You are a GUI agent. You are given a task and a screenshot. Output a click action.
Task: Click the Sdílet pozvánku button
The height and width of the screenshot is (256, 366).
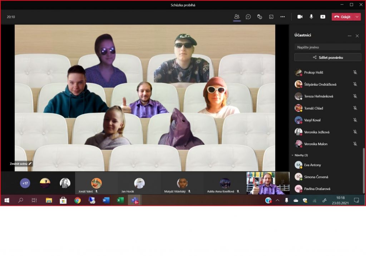(328, 57)
